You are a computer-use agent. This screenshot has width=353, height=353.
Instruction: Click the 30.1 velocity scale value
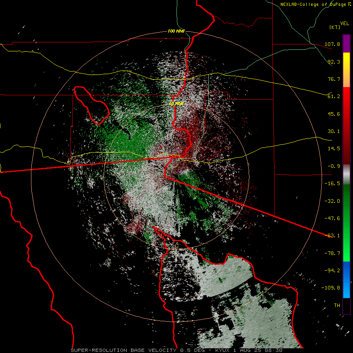point(334,131)
